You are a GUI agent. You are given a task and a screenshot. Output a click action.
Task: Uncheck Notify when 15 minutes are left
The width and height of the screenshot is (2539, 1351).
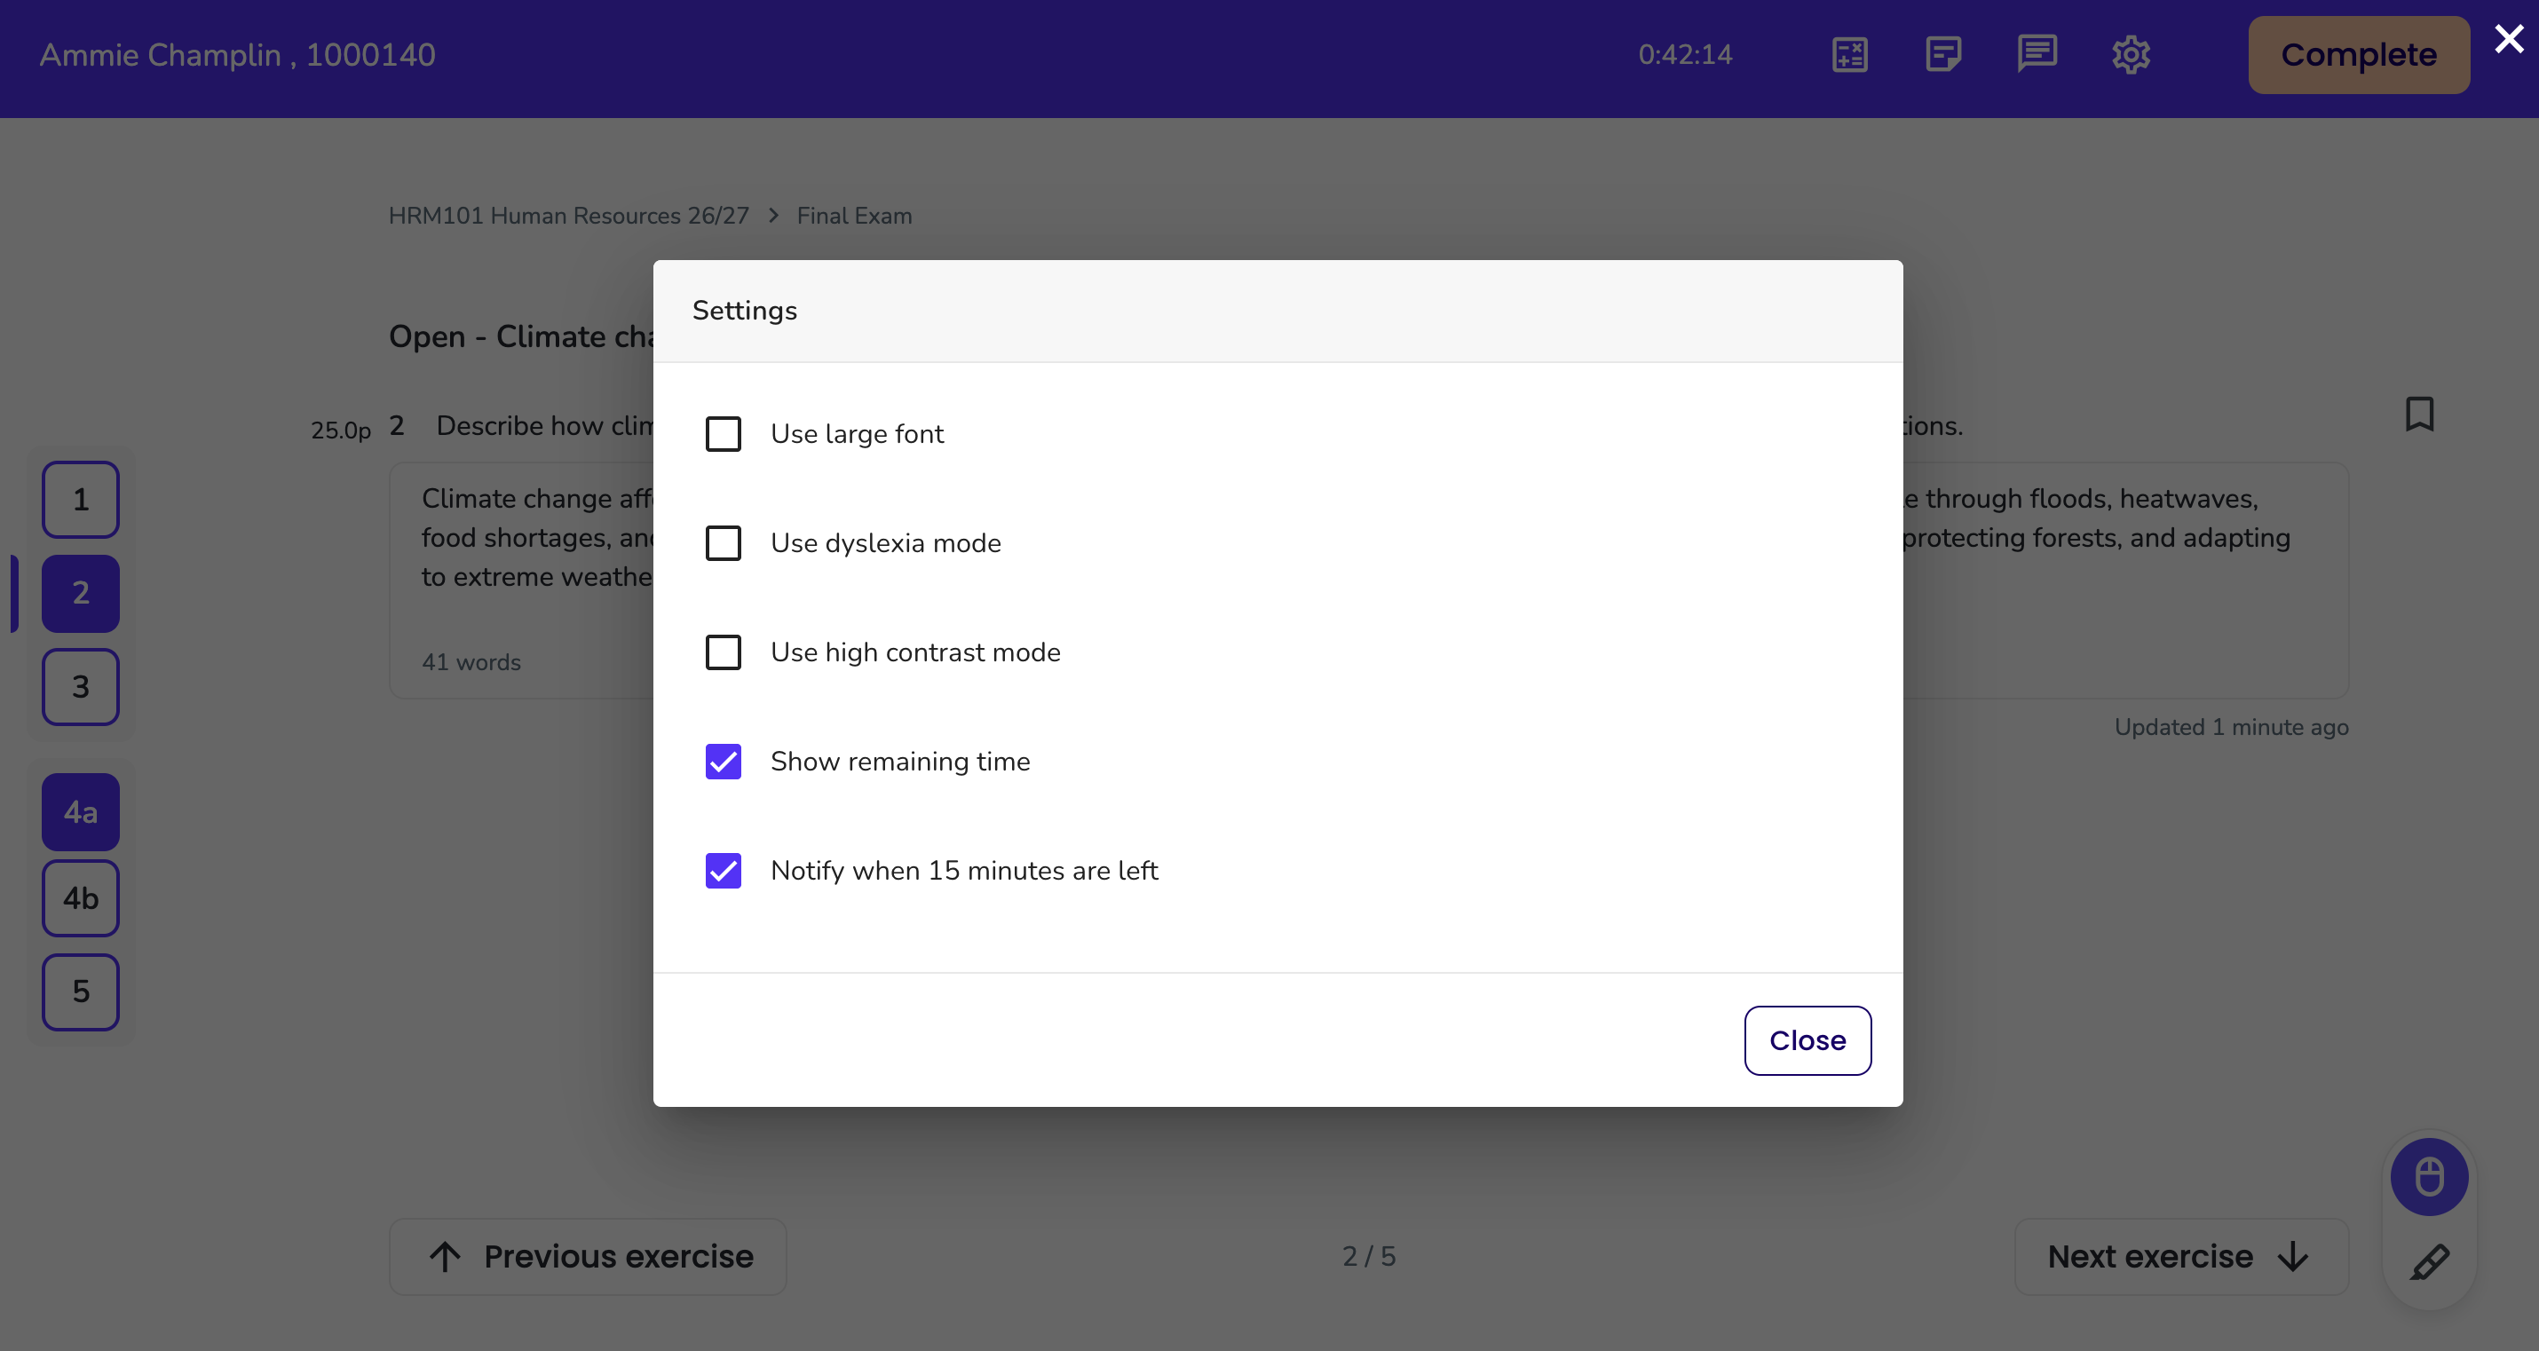tap(724, 871)
